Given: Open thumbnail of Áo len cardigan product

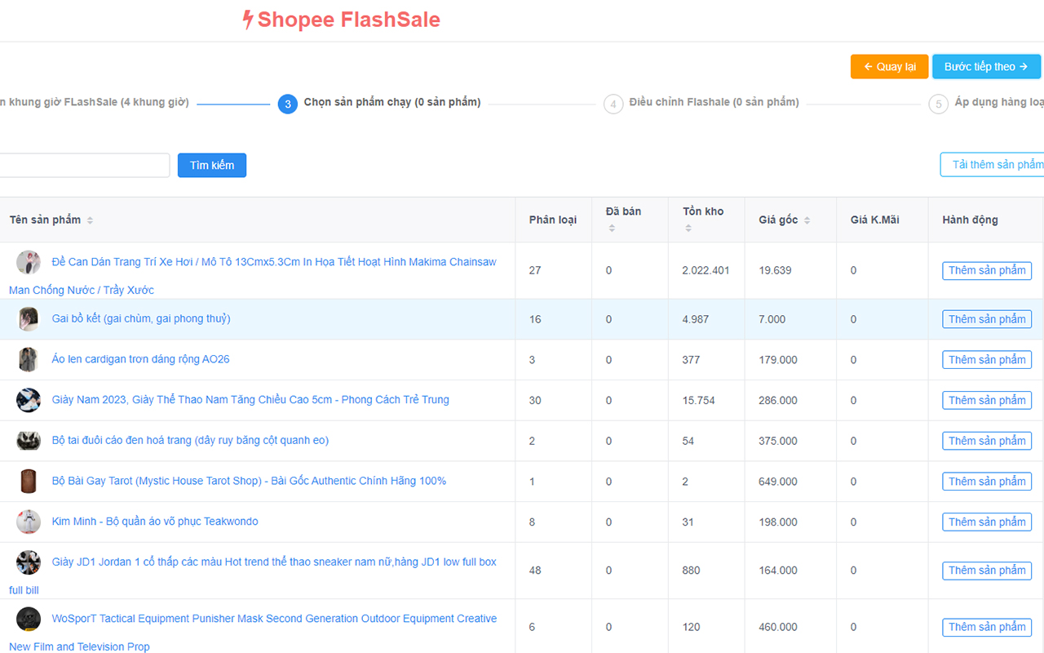Looking at the screenshot, I should 29,359.
